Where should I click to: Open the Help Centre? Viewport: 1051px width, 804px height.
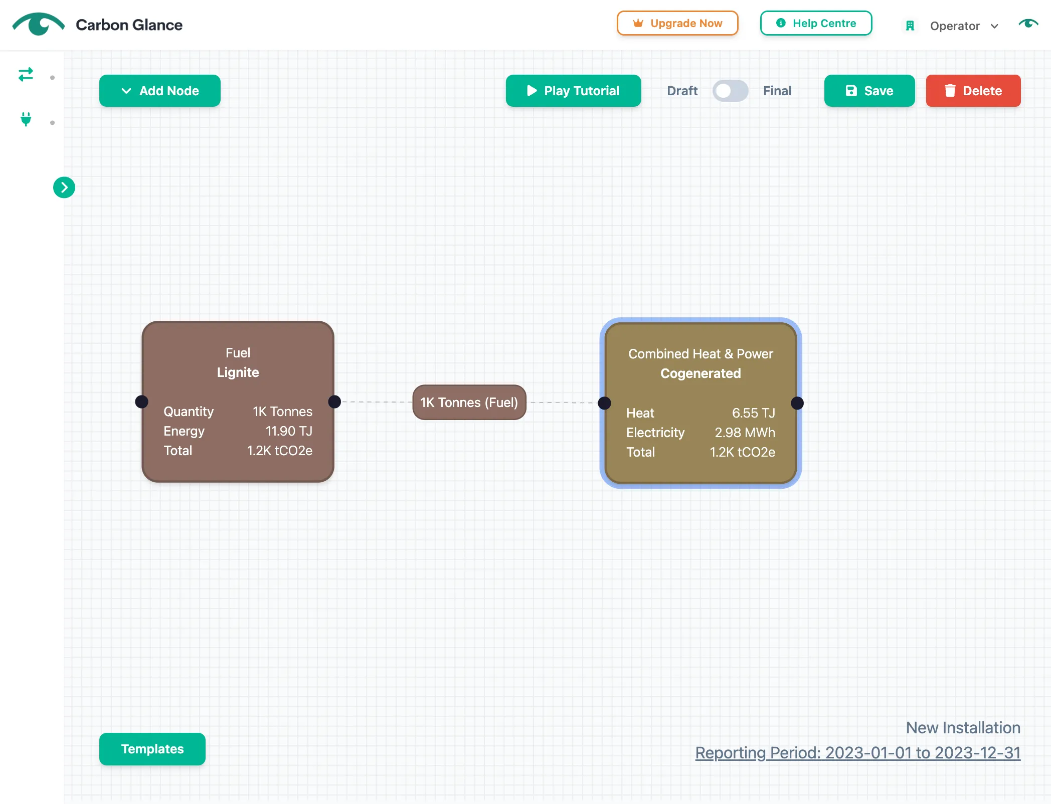816,23
